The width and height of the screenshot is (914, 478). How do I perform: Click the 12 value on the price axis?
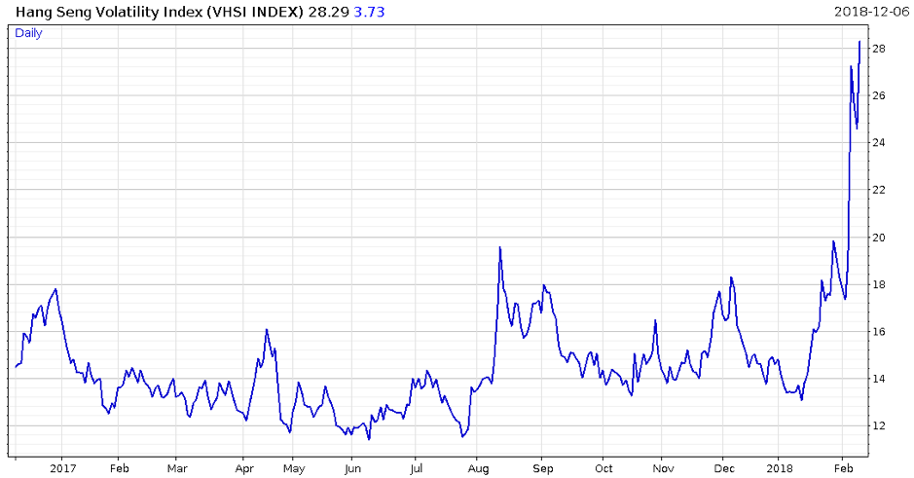[x=877, y=426]
